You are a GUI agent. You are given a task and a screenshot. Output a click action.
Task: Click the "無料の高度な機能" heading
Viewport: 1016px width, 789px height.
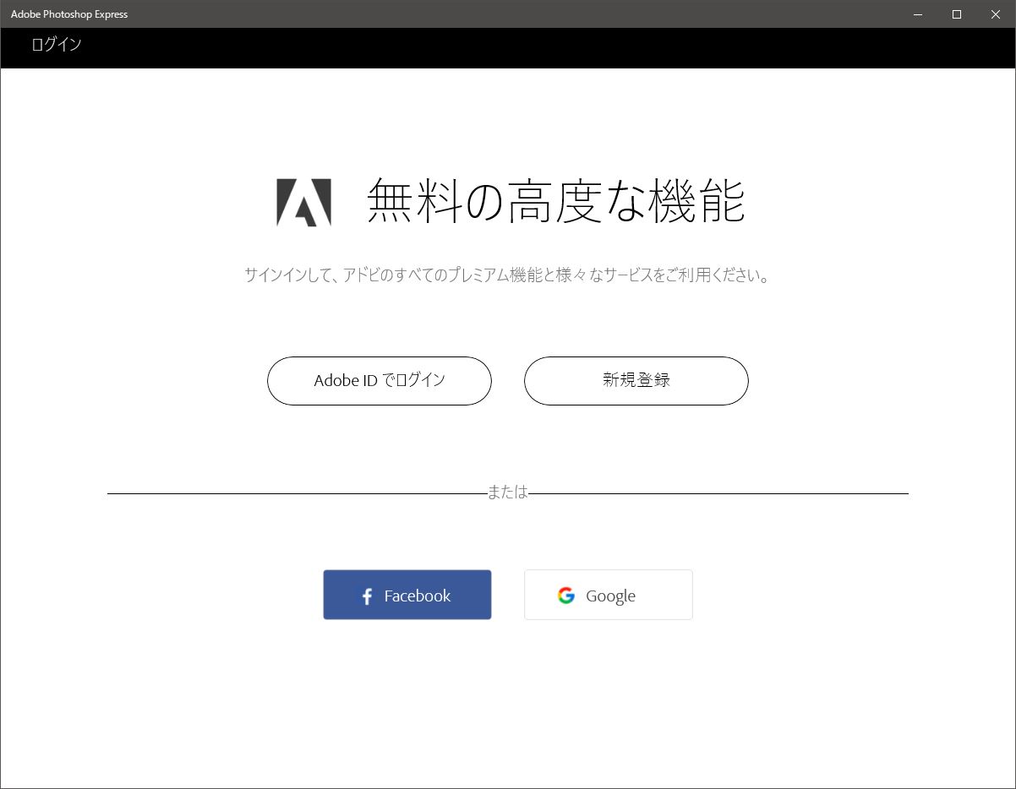[x=554, y=203]
